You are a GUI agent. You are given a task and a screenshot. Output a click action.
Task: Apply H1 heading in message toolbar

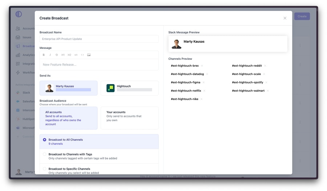click(63, 55)
